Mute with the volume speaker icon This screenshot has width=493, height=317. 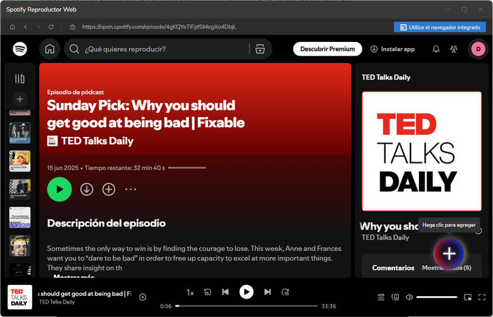click(409, 297)
